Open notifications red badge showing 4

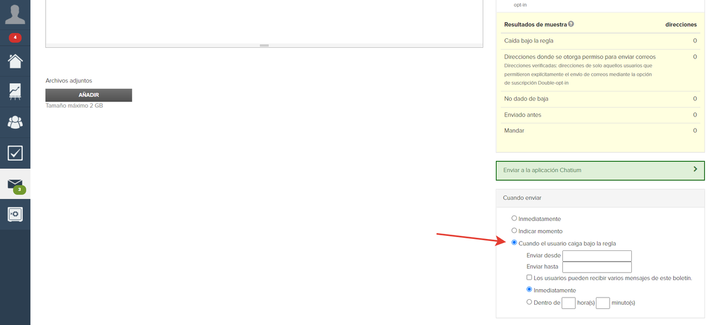point(15,37)
